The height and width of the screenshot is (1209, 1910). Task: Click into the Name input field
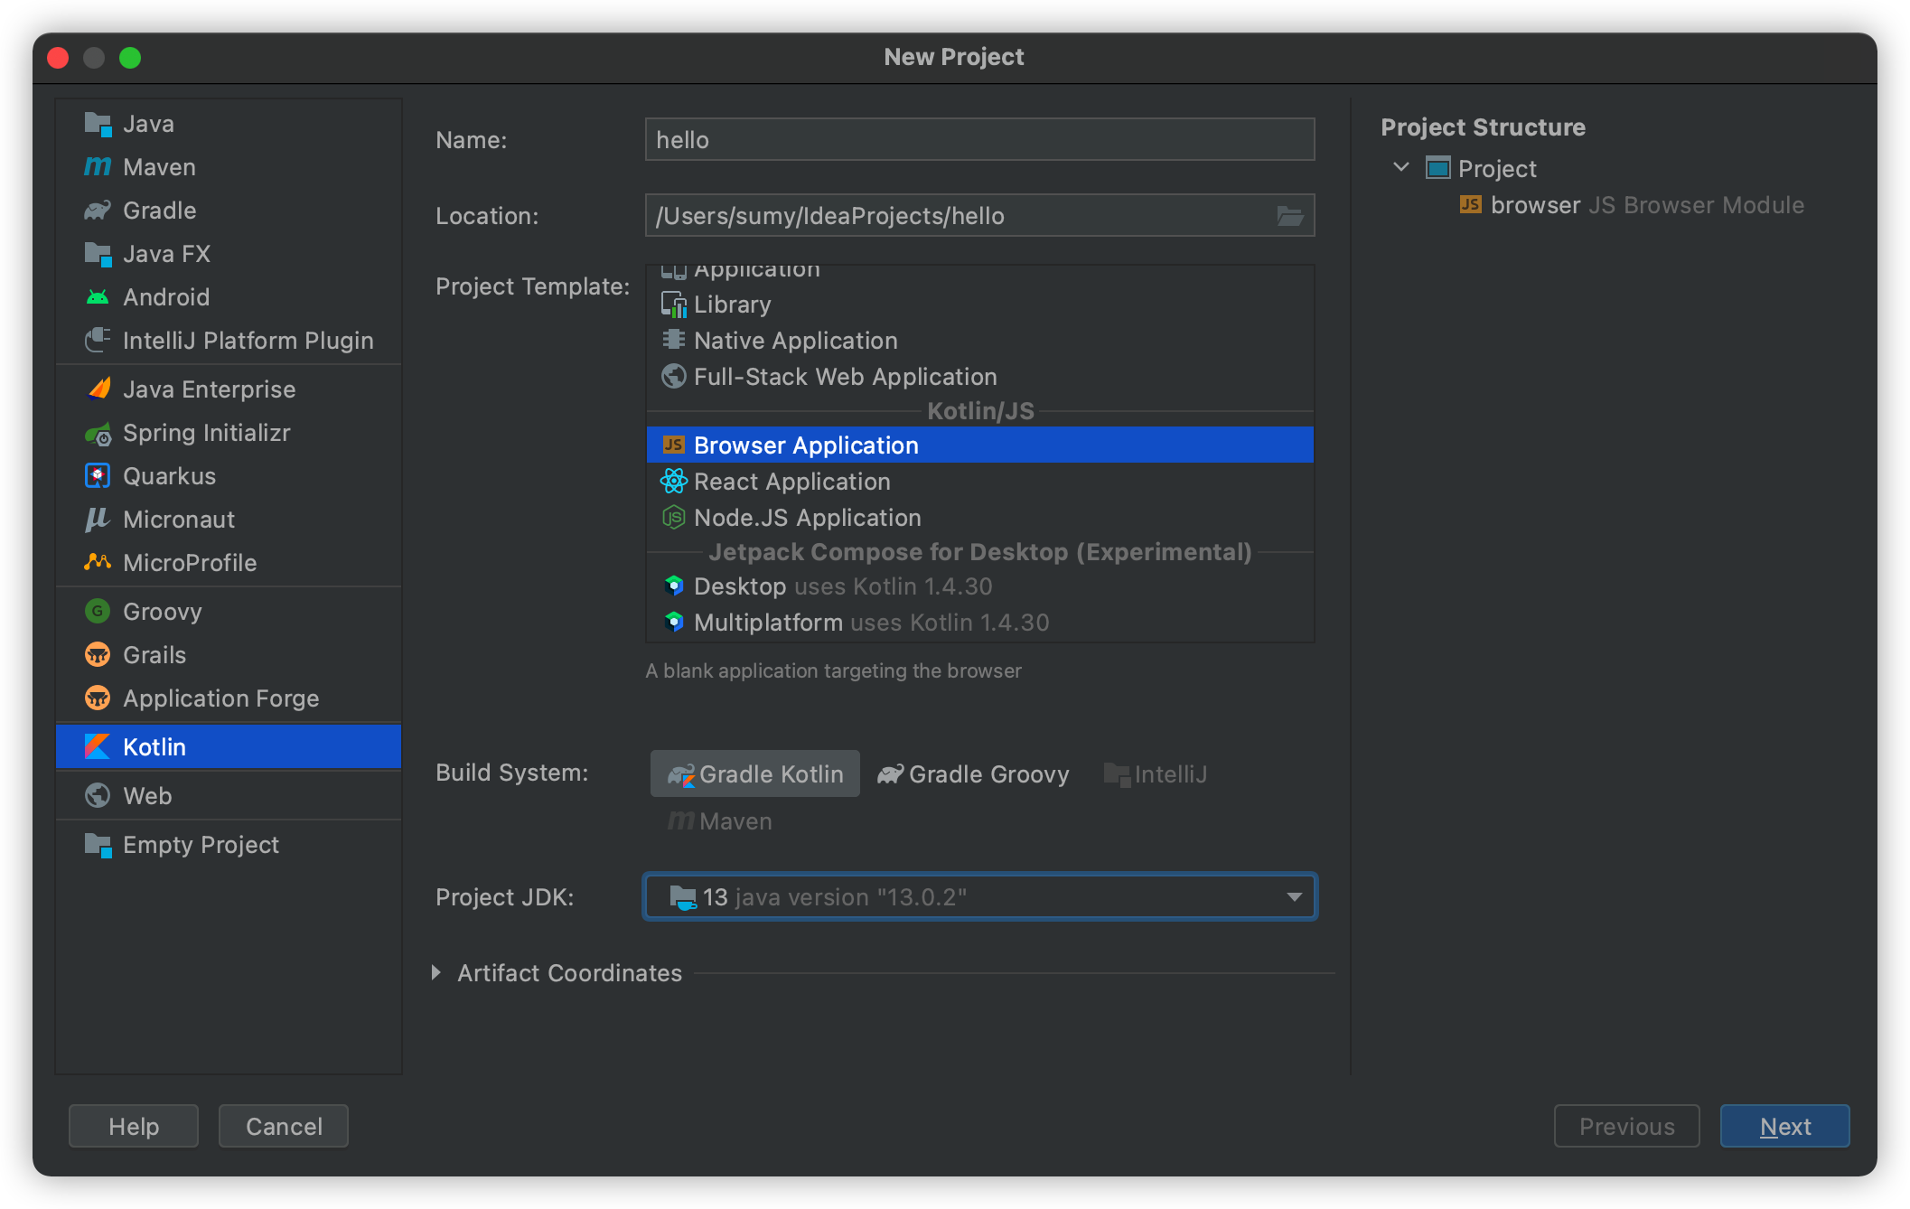pos(979,140)
